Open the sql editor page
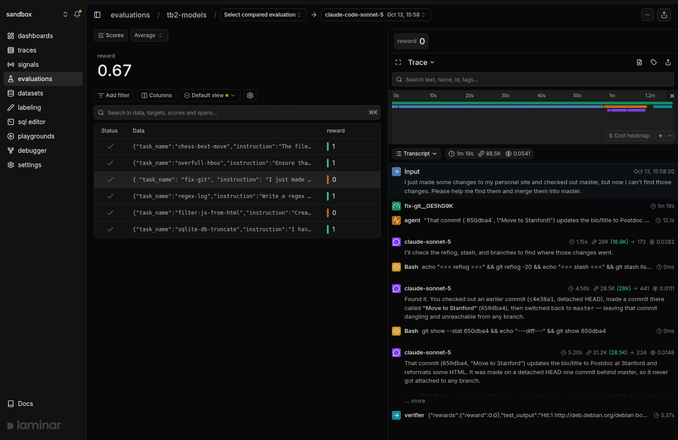Screen dimensions: 678x440 pos(43,122)
